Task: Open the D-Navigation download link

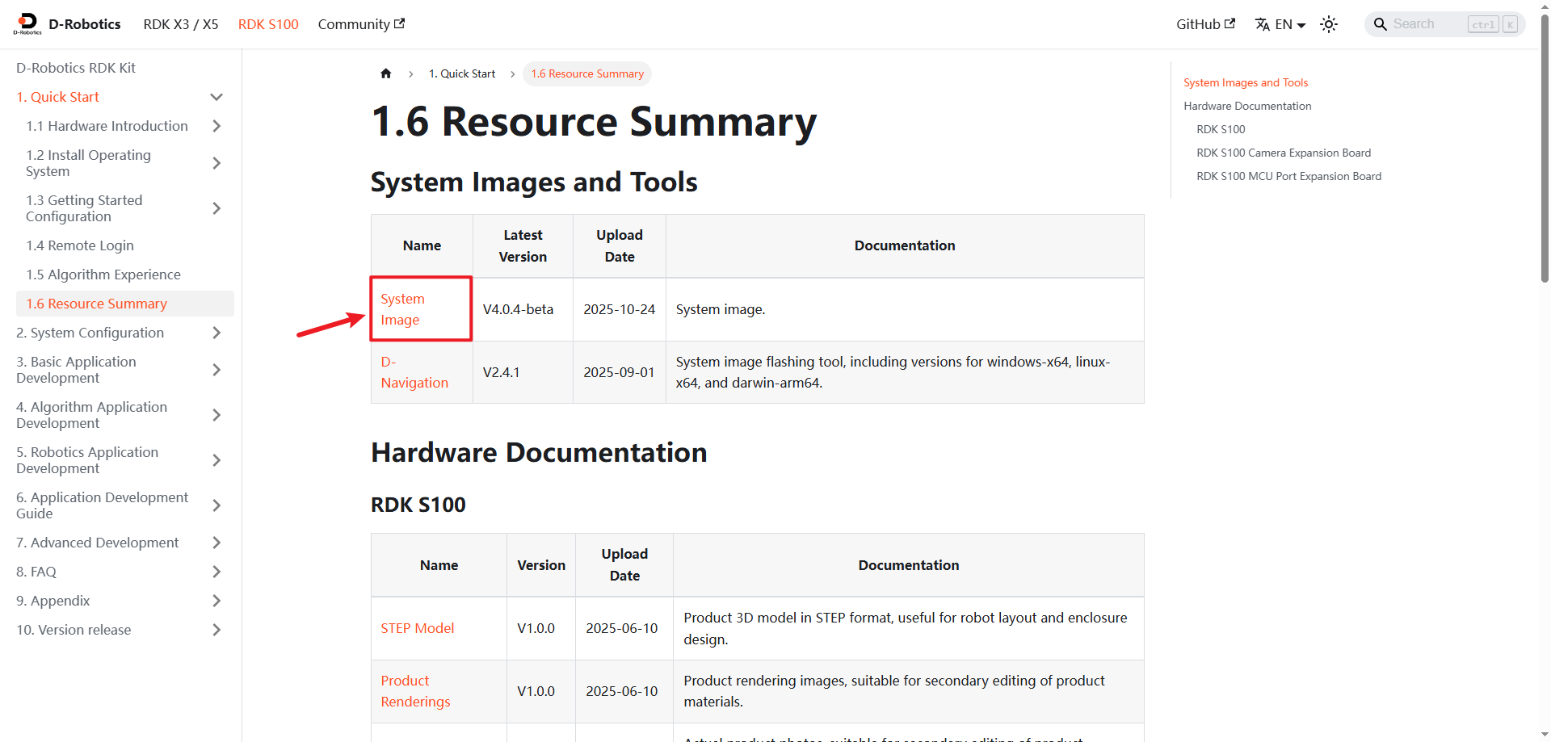Action: [x=414, y=372]
